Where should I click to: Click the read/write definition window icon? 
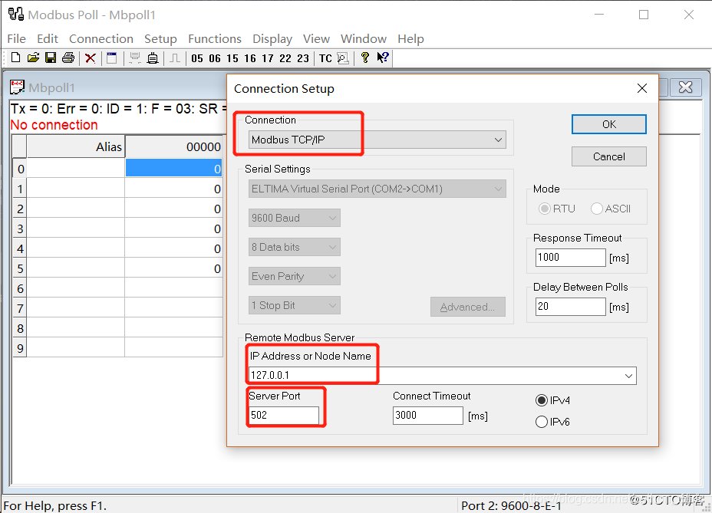112,58
